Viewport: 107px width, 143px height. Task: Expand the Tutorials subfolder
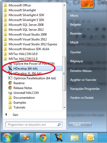tap(17, 107)
